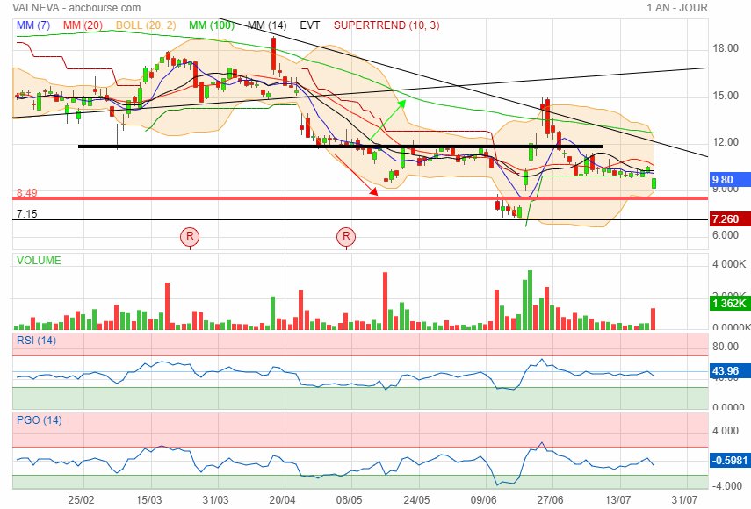Click the 8.49 support level label
Viewport: 751px width, 509px height.
click(x=27, y=193)
